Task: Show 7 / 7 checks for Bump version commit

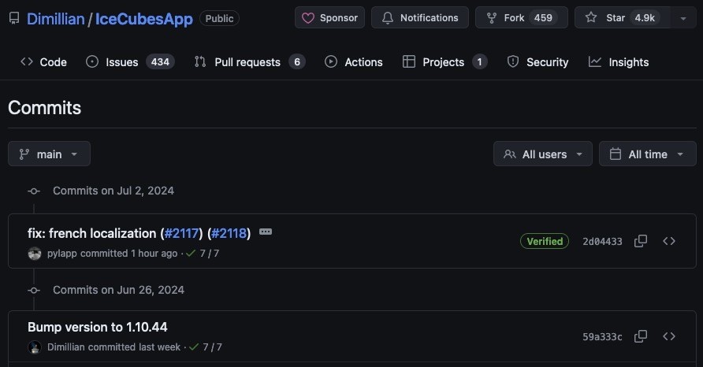Action: [x=206, y=347]
